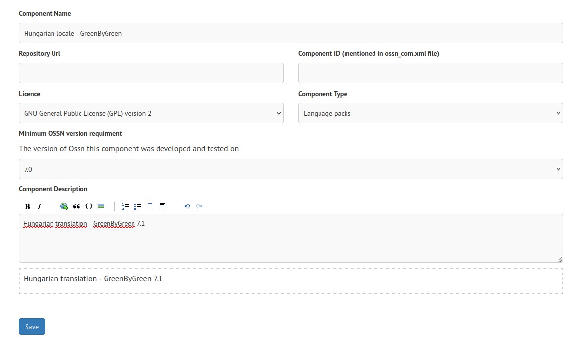Screen dimensions: 586x358
Task: Insert an image into the description
Action: pos(101,206)
